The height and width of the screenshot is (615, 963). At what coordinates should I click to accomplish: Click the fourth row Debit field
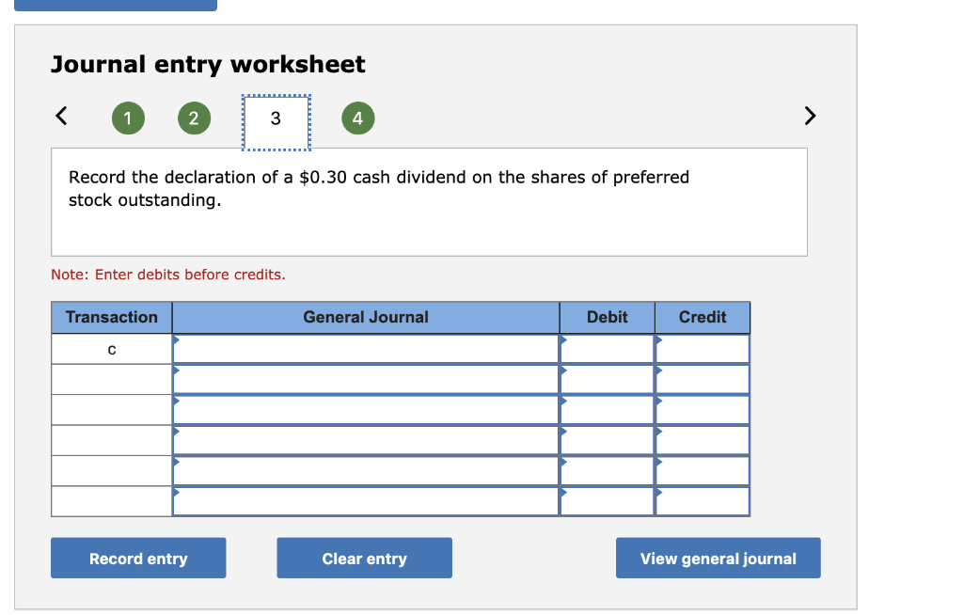(607, 440)
